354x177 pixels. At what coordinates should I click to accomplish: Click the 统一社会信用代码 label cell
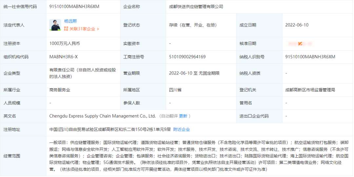coord(23,7)
